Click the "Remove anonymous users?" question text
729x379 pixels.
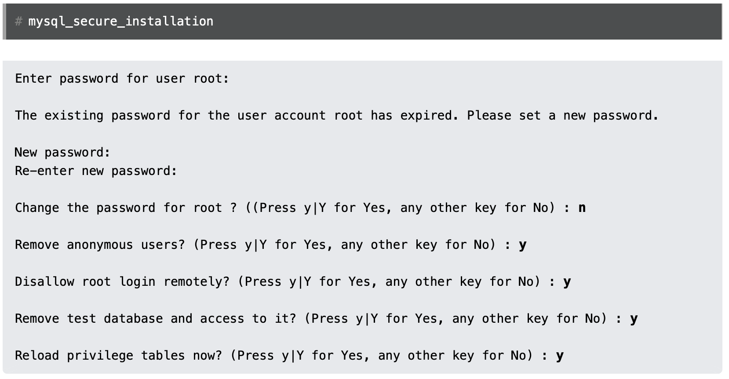[100, 245]
